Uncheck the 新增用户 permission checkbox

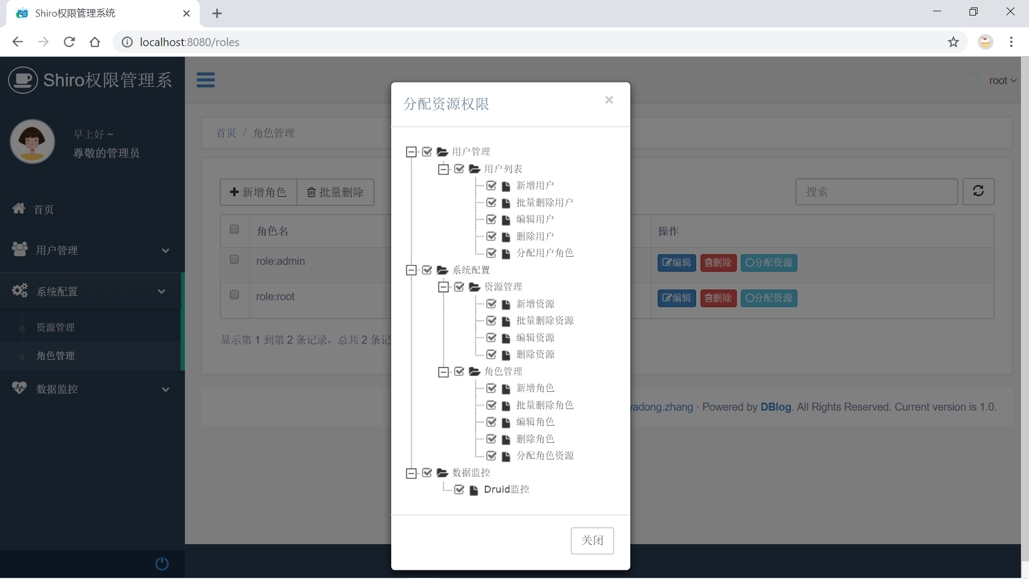pos(491,185)
